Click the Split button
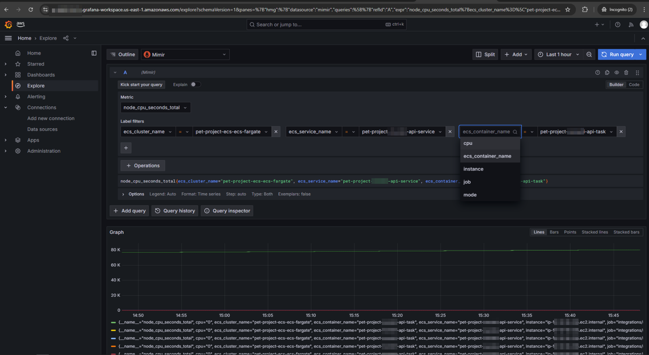The height and width of the screenshot is (355, 649). point(485,54)
